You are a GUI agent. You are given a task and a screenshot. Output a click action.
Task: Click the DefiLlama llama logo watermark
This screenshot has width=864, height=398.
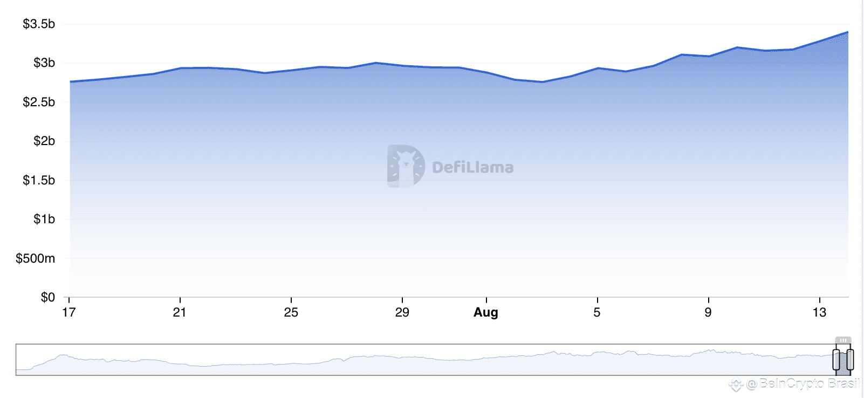click(406, 166)
